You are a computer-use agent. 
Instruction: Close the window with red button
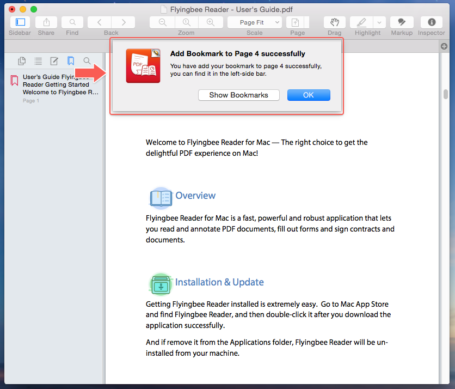(x=12, y=9)
